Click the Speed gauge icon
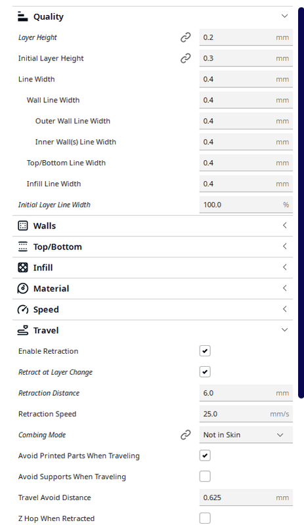 pyautogui.click(x=23, y=309)
